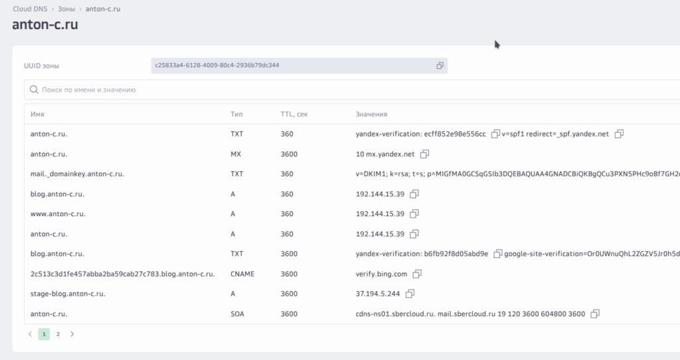Go to the next page arrow

pyautogui.click(x=72, y=334)
